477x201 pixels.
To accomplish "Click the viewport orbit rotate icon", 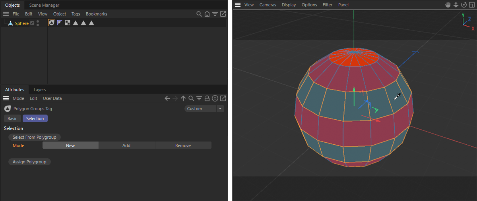I will click(x=463, y=5).
